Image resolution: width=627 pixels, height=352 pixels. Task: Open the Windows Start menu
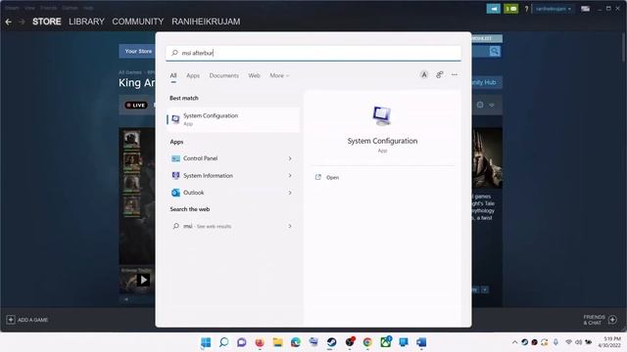point(206,342)
